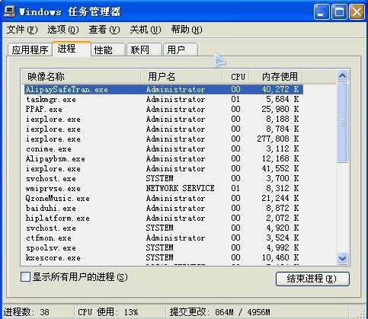This screenshot has width=368, height=319.
Task: Open the 文件(F) menu
Action: click(x=22, y=30)
